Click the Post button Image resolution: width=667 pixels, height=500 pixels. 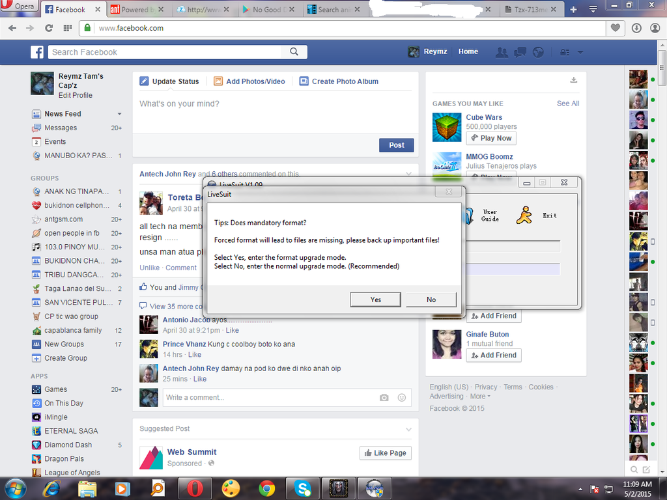pos(397,145)
